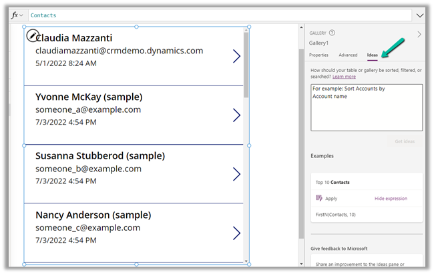Screen dimensions: 434x274
Task: Open the fx function dropdown
Action: (17, 15)
